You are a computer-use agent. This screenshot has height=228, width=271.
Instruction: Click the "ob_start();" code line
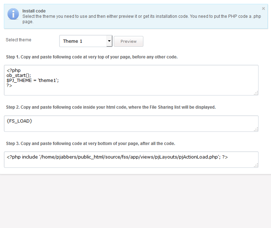[x=19, y=76]
